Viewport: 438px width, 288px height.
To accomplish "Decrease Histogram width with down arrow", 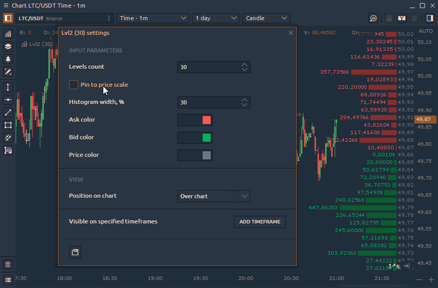I will pyautogui.click(x=244, y=105).
